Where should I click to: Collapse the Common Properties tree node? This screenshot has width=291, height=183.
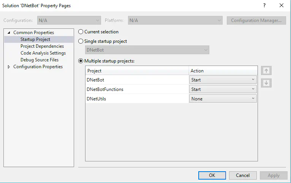(9, 33)
